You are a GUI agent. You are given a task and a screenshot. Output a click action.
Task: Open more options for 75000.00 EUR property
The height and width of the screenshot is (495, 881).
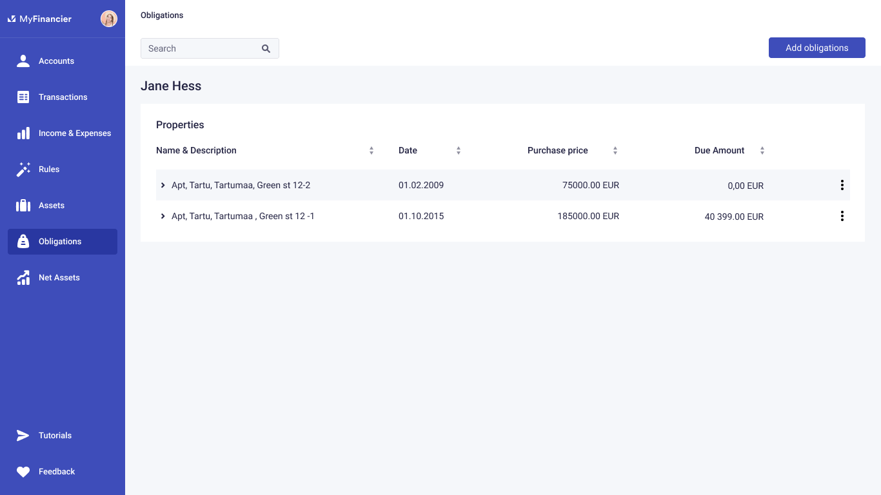842,186
